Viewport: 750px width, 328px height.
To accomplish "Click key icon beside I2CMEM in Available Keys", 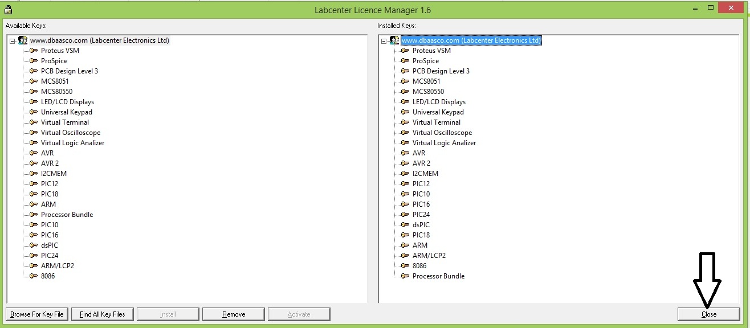I will (x=34, y=174).
